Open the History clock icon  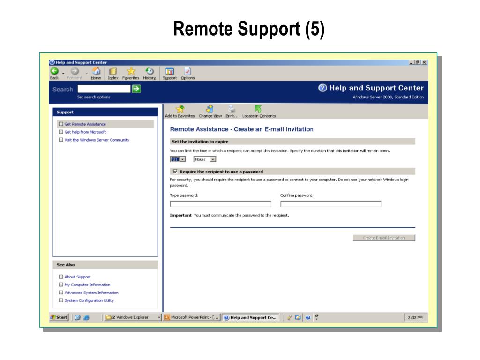click(x=150, y=71)
